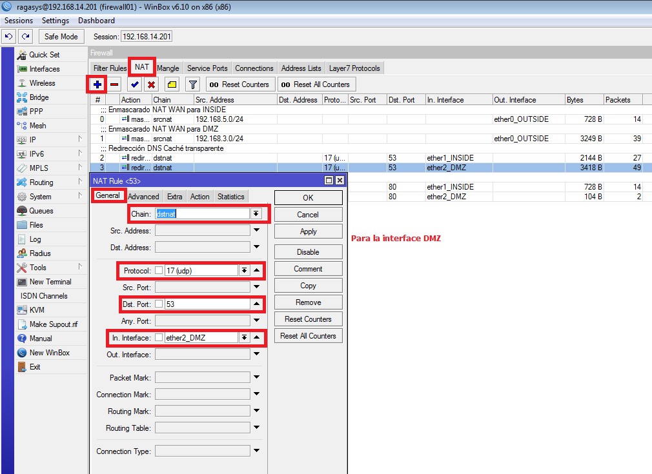Click the Apply button
This screenshot has width=652, height=474.
pyautogui.click(x=308, y=231)
